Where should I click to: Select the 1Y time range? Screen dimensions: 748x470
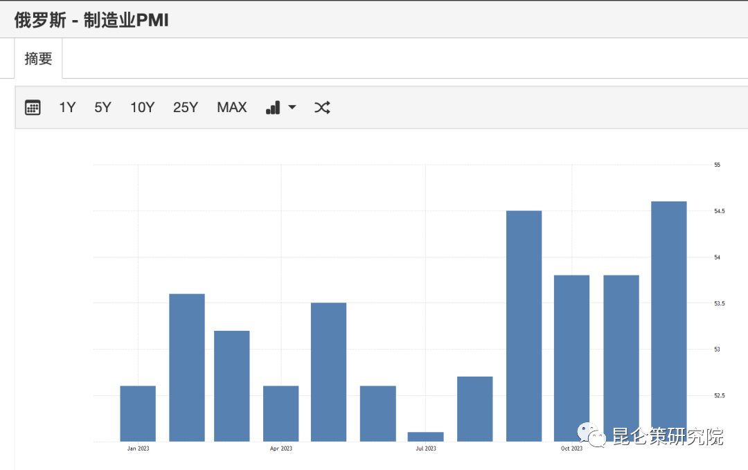(67, 107)
